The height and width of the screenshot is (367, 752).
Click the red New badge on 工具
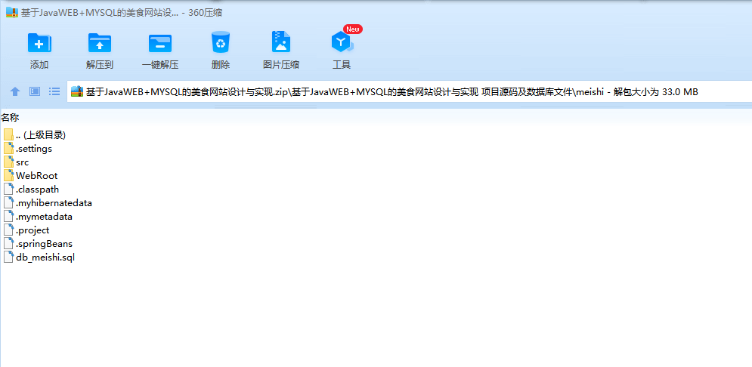tap(352, 29)
